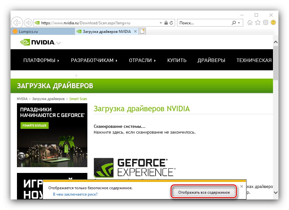Click Загрузка драйверов breadcrumb link

(48, 99)
